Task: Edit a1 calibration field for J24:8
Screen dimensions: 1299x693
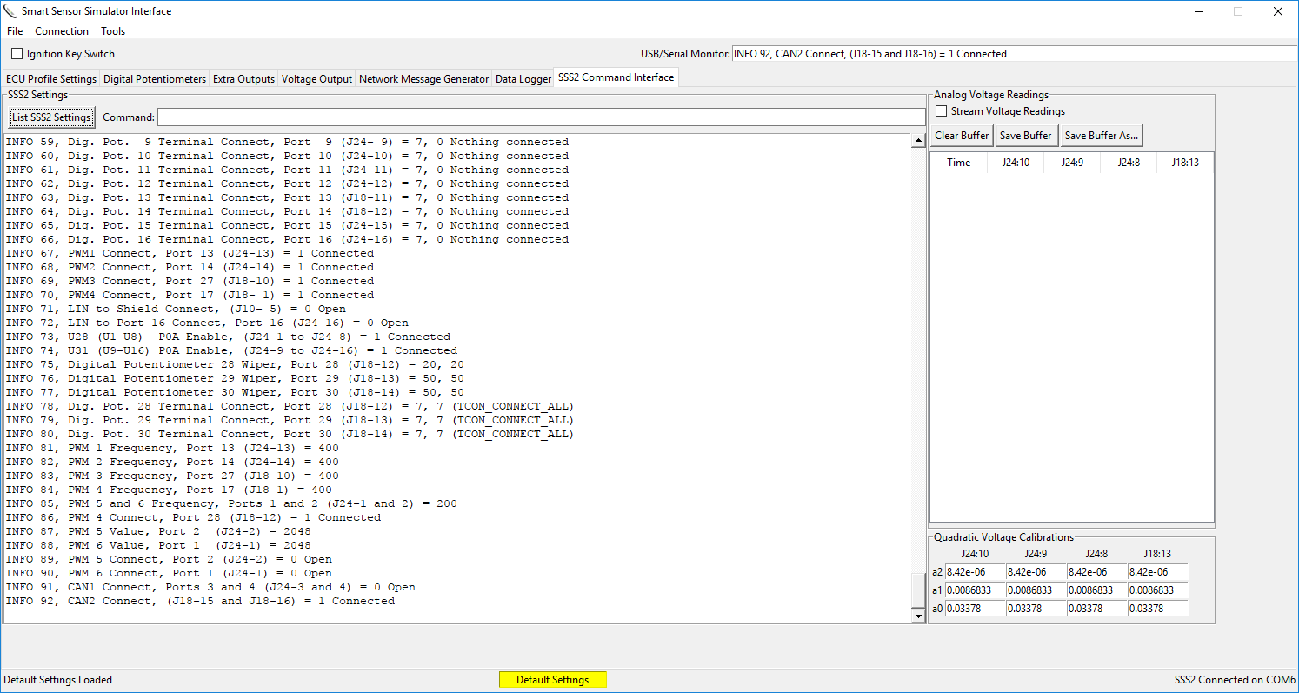Action: [1096, 590]
